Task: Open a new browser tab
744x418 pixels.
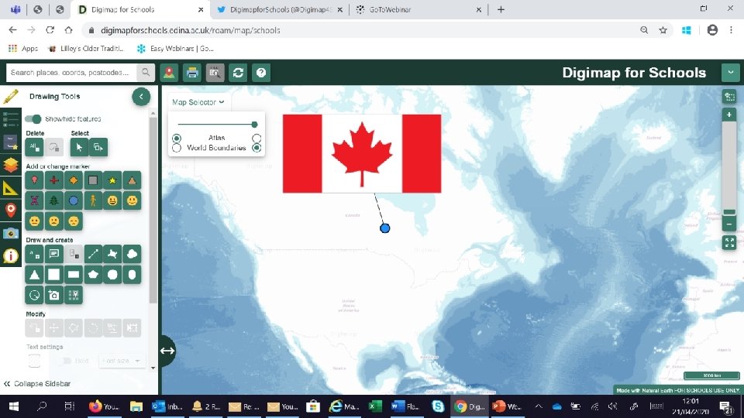Action: point(501,9)
